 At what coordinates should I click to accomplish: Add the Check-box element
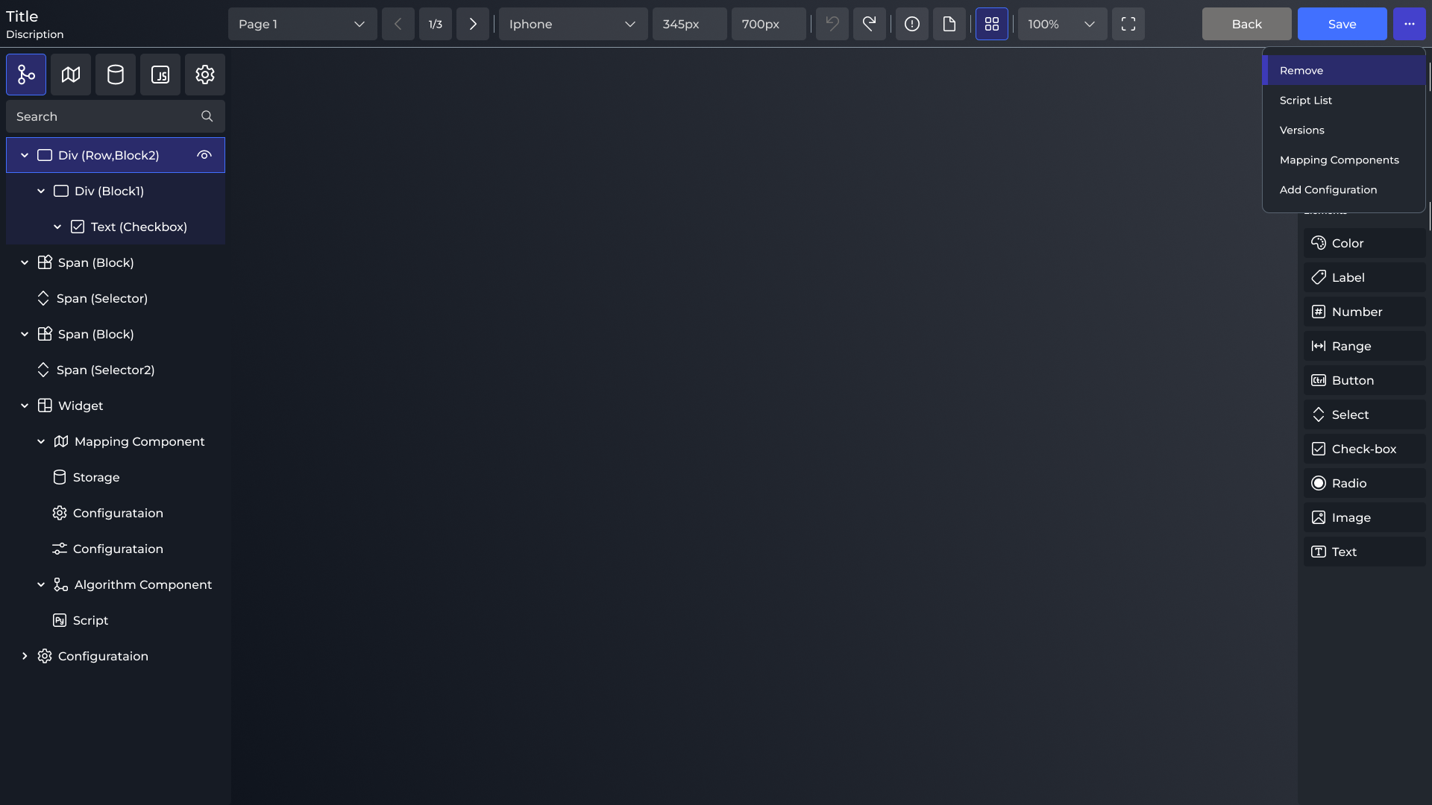1365,449
